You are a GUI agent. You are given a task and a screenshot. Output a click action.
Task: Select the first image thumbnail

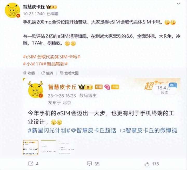pos(31,147)
